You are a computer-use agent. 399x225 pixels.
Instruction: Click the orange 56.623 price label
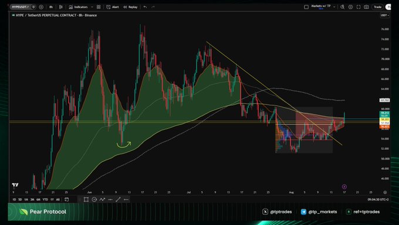pyautogui.click(x=384, y=126)
